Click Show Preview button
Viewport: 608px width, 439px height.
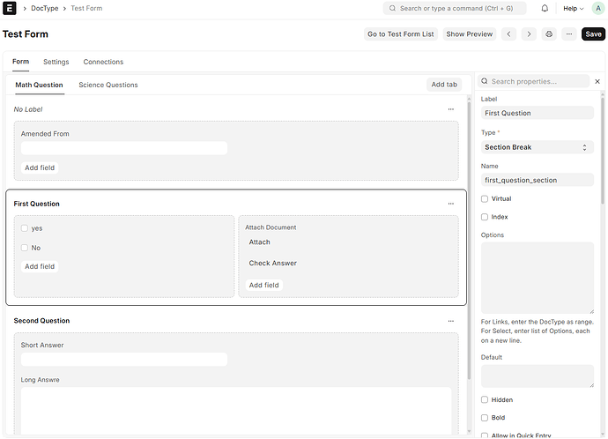[469, 34]
